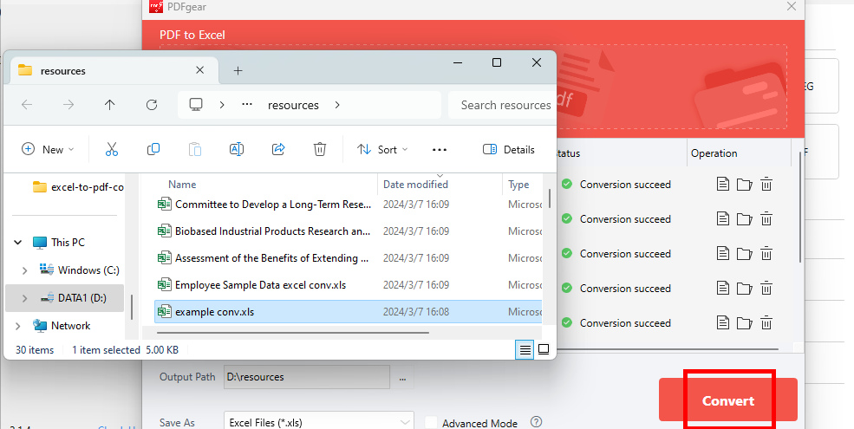Select Employee Sample Data excel conv.xls
This screenshot has width=854, height=429.
coord(349,285)
